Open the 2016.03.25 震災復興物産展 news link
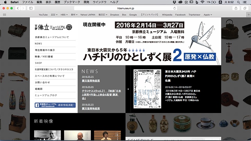 pos(91,81)
